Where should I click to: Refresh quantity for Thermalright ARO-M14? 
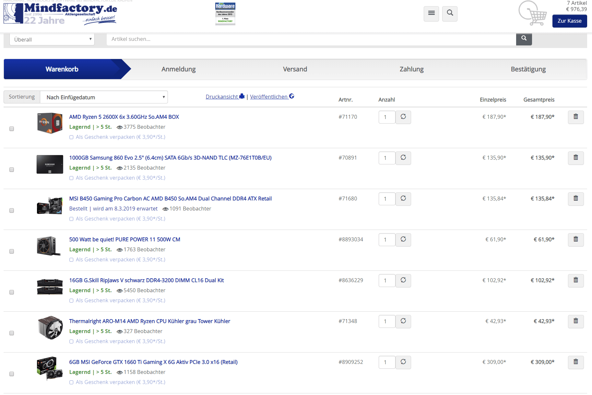[403, 321]
